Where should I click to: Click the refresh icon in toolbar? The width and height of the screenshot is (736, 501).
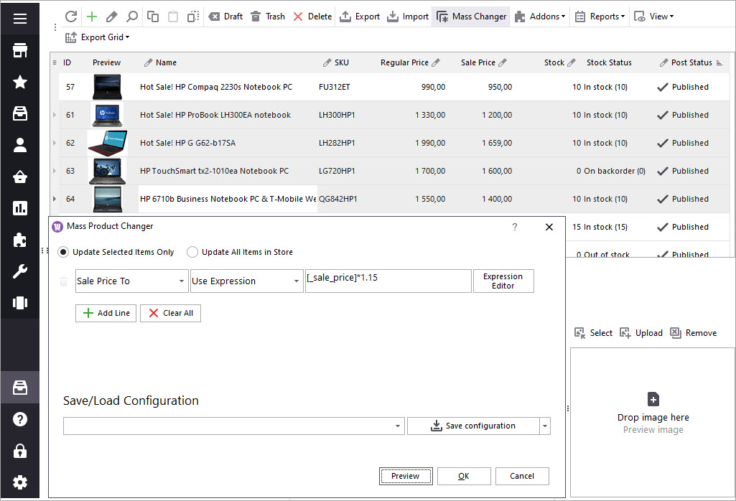click(x=70, y=17)
